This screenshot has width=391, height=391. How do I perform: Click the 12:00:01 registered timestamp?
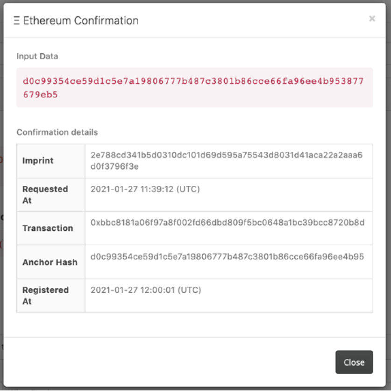[146, 290]
